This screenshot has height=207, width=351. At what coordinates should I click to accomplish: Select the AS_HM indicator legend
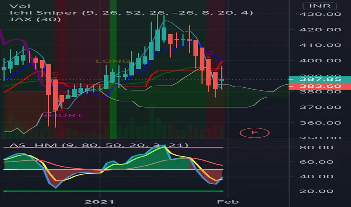pos(99,145)
